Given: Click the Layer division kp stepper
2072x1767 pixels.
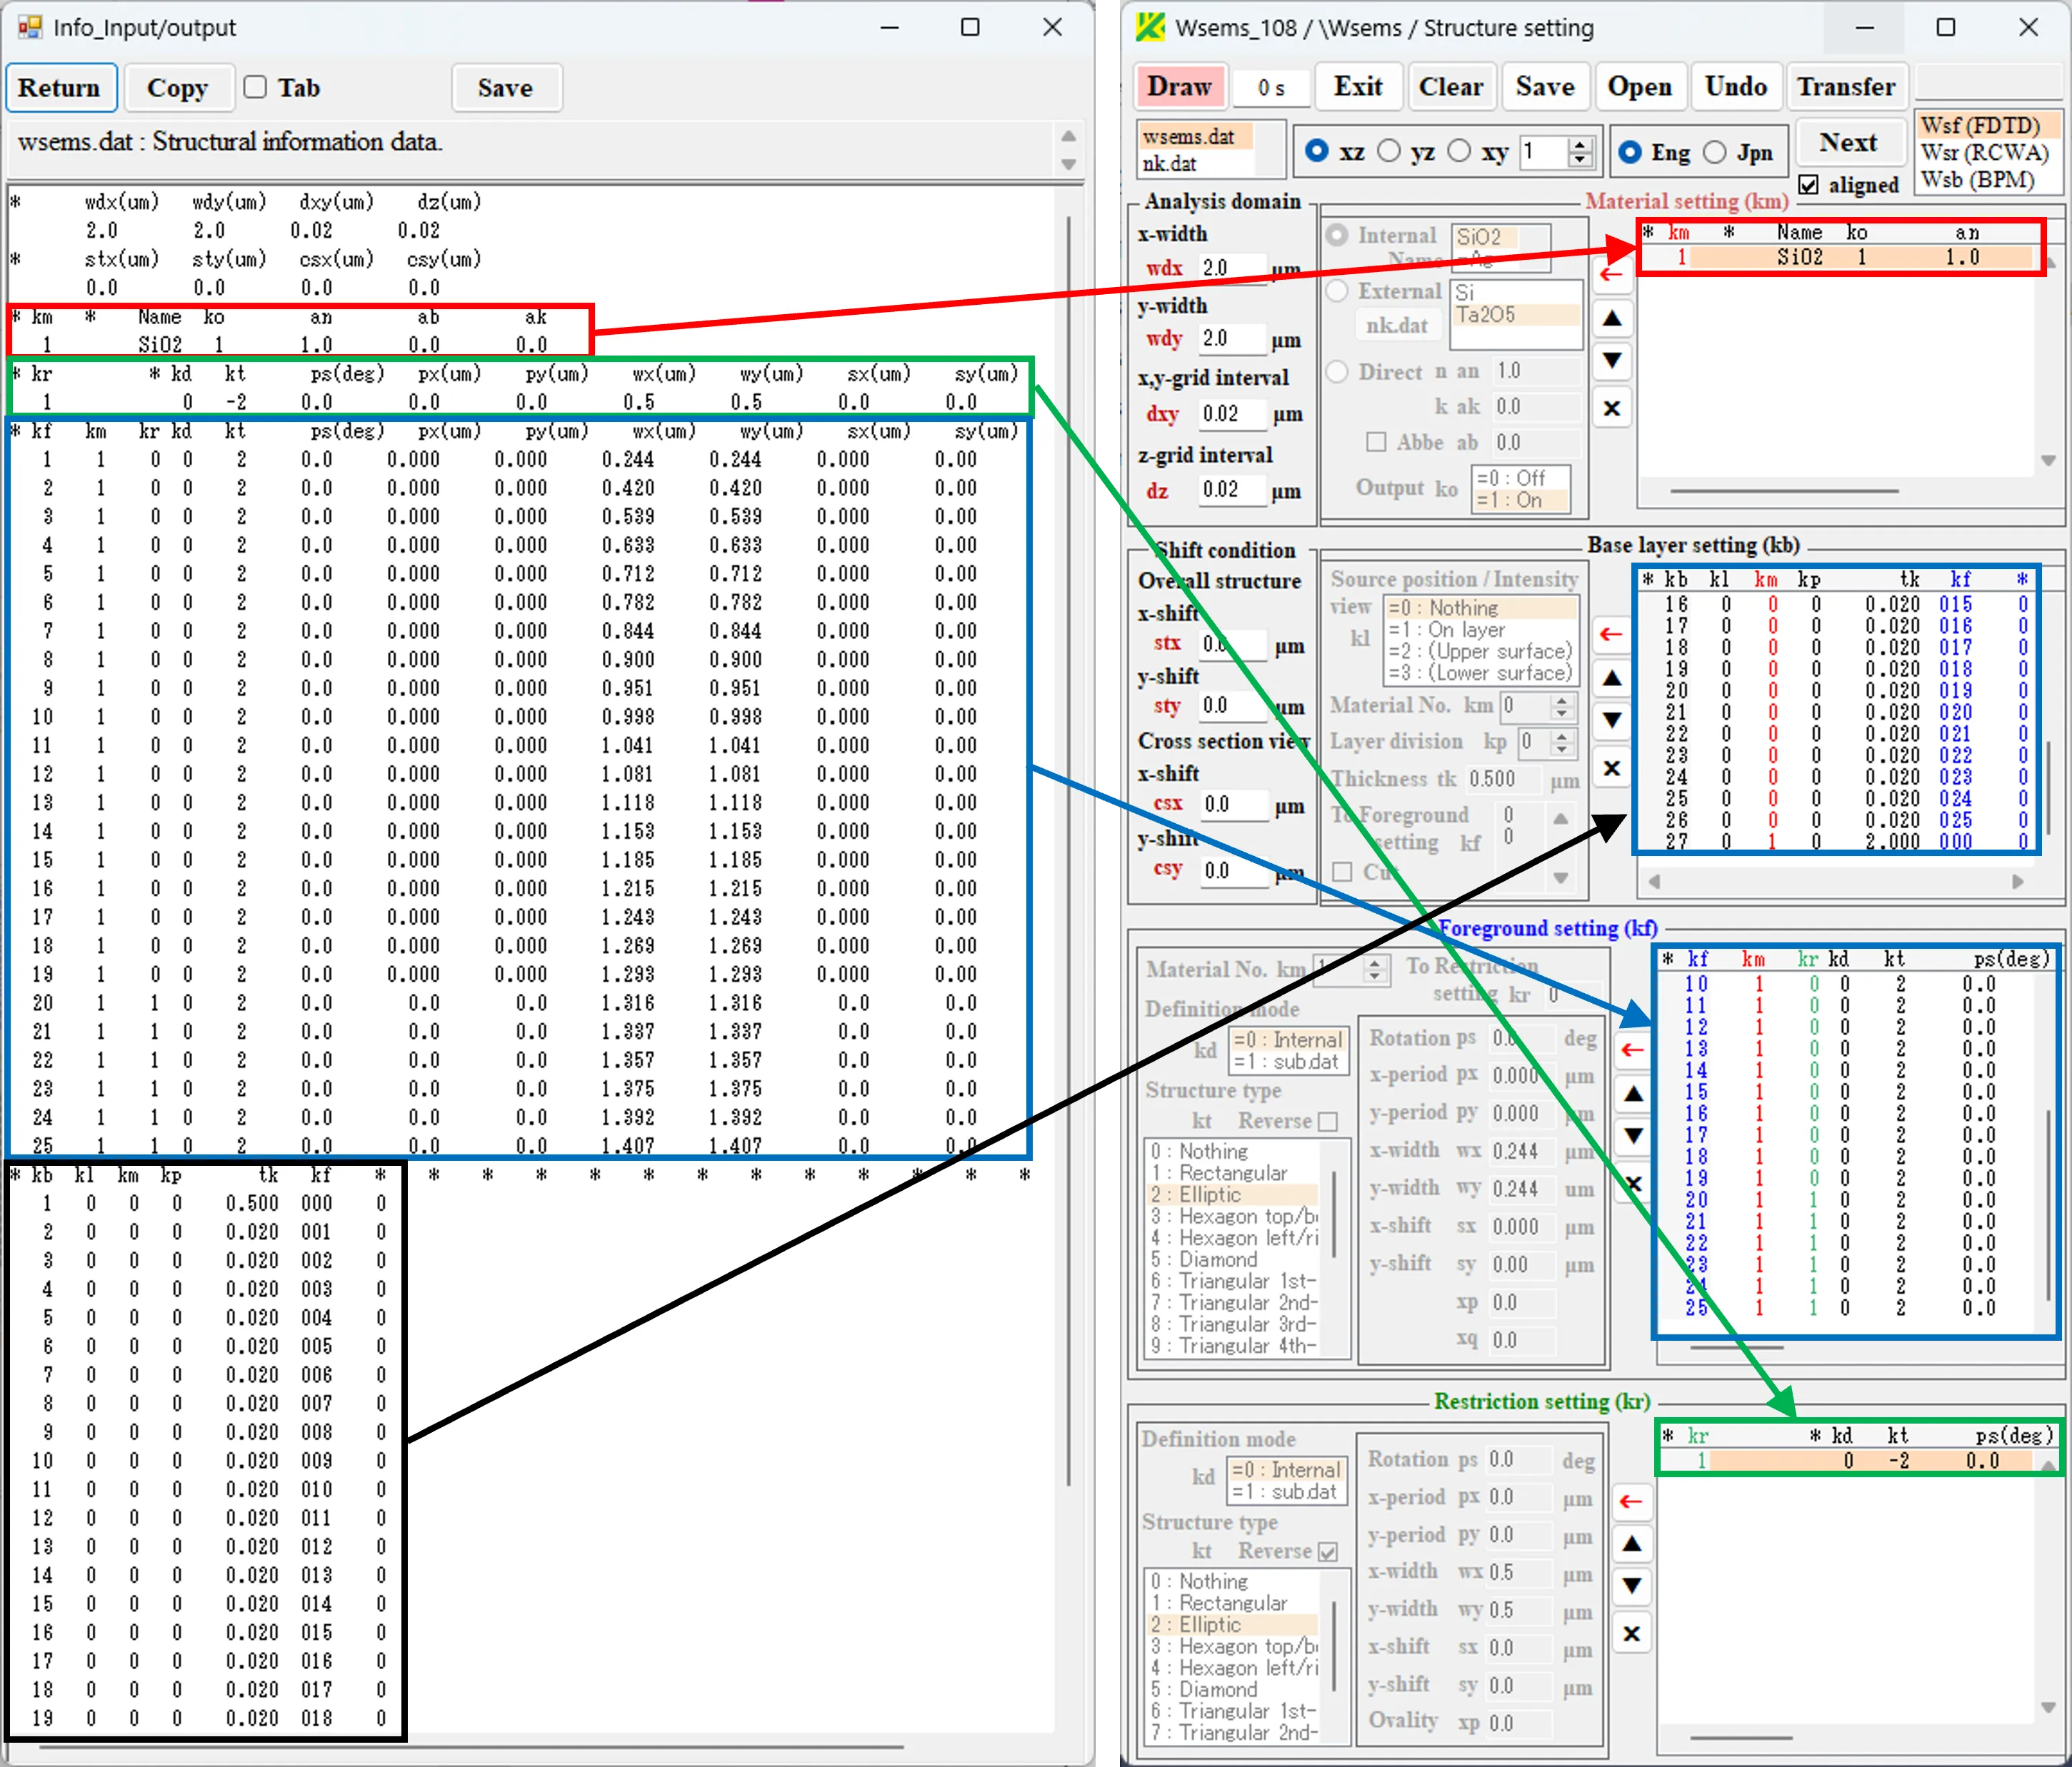Looking at the screenshot, I should coord(1562,742).
